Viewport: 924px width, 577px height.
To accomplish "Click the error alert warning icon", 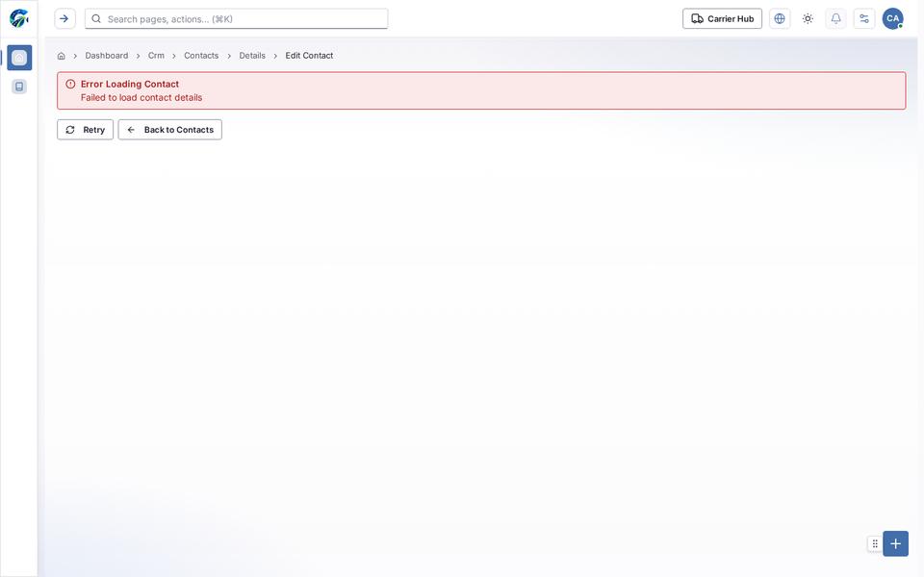I will 70,85.
